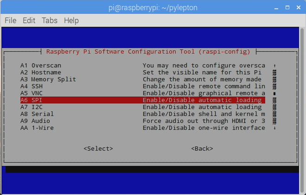Screen dimensions: 306x195
Task: Click the menu list up arrow
Action: tap(274, 66)
